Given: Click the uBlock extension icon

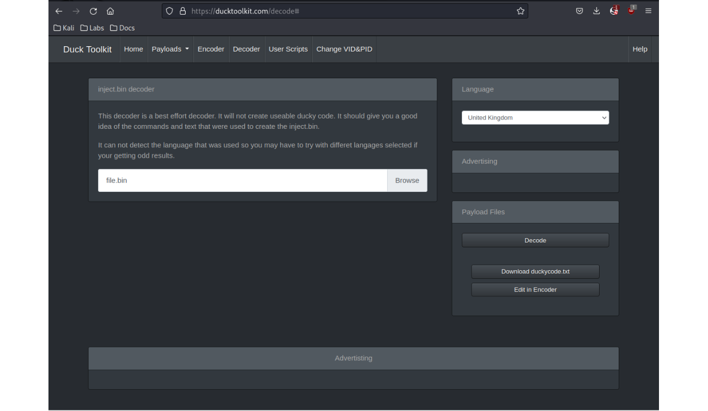Looking at the screenshot, I should click(632, 10).
